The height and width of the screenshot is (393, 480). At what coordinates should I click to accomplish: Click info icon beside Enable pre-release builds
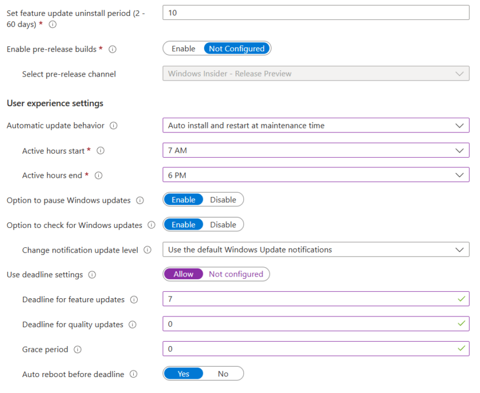pos(113,49)
